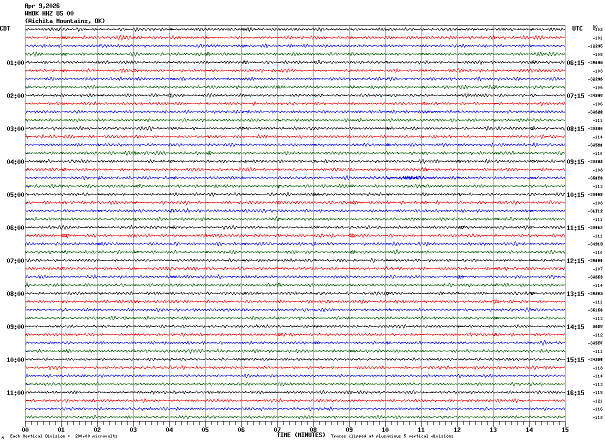
Task: Click the 08 minute tick on bottom axis
Action: click(x=313, y=429)
